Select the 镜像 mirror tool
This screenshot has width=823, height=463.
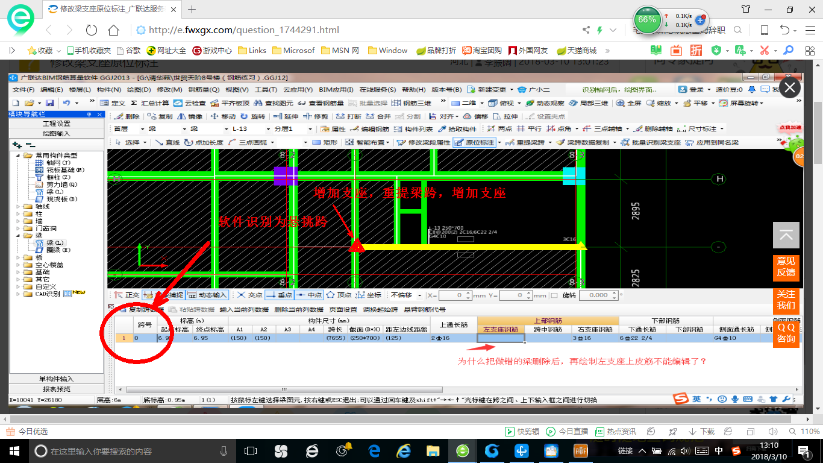pos(189,116)
